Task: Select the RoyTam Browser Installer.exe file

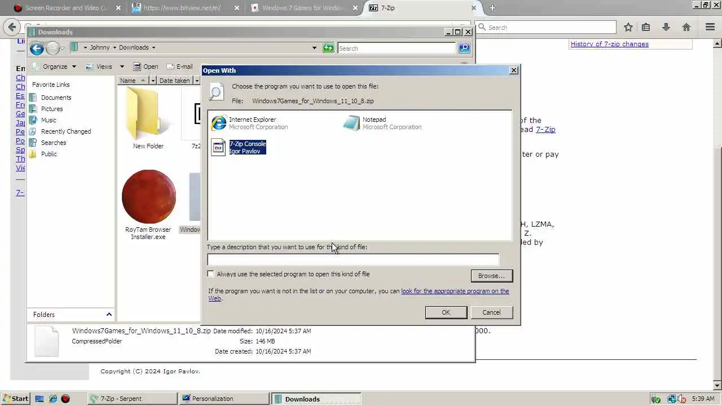Action: [x=148, y=205]
